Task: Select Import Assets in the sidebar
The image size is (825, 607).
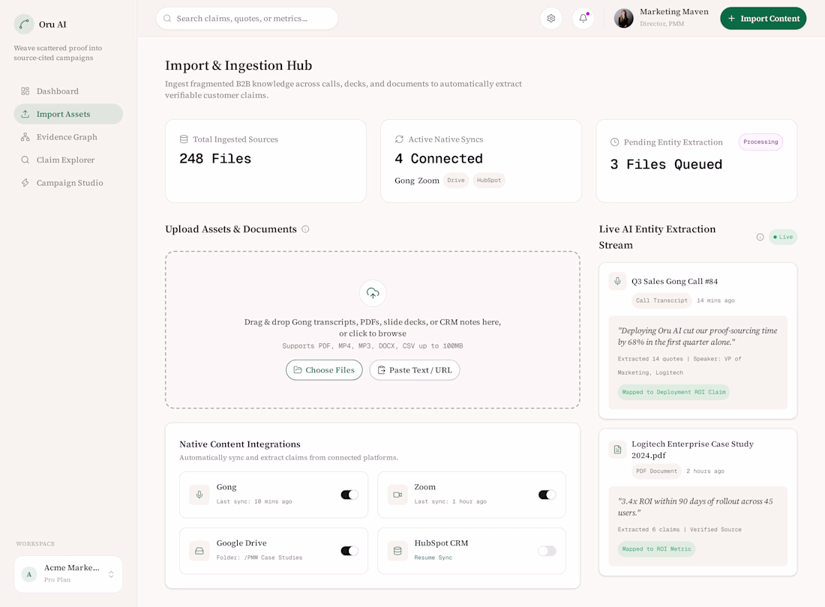Action: [68, 114]
